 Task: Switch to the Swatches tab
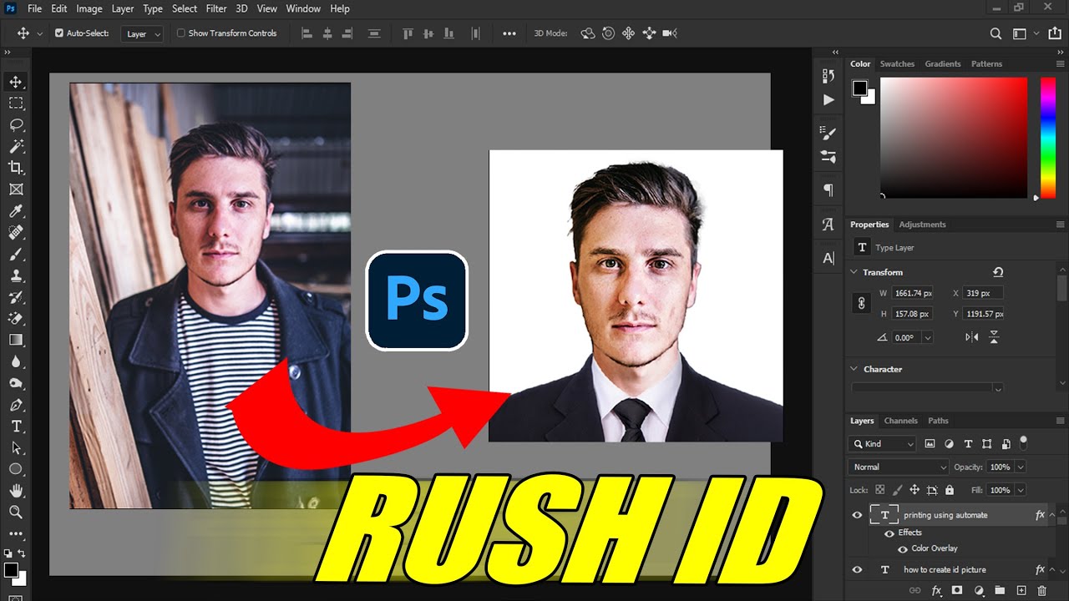coord(898,63)
